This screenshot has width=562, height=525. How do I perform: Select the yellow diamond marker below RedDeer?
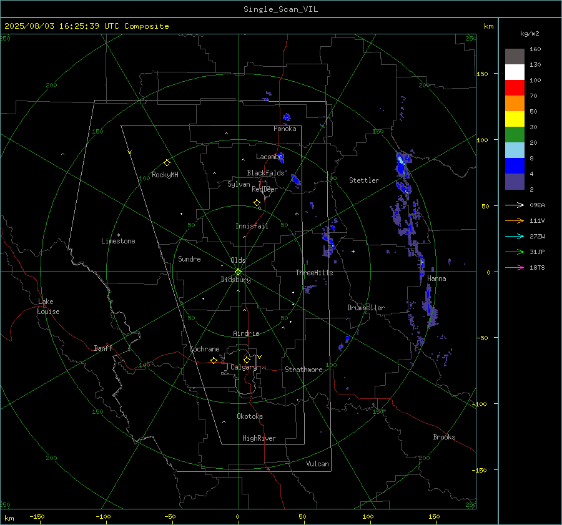257,203
